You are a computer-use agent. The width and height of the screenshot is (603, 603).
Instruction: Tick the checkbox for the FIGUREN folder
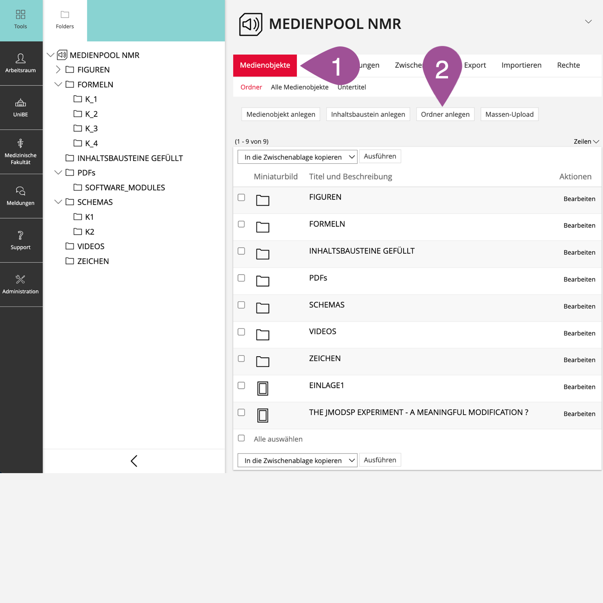[241, 198]
